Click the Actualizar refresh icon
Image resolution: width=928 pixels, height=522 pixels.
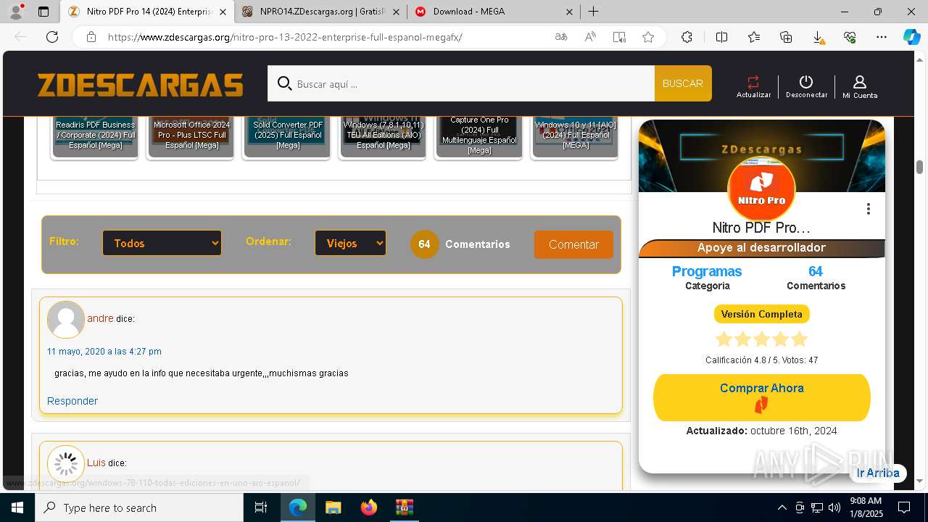pos(753,82)
